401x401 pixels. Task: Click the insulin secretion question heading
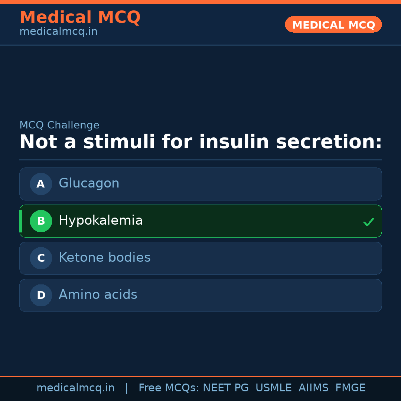point(200,142)
